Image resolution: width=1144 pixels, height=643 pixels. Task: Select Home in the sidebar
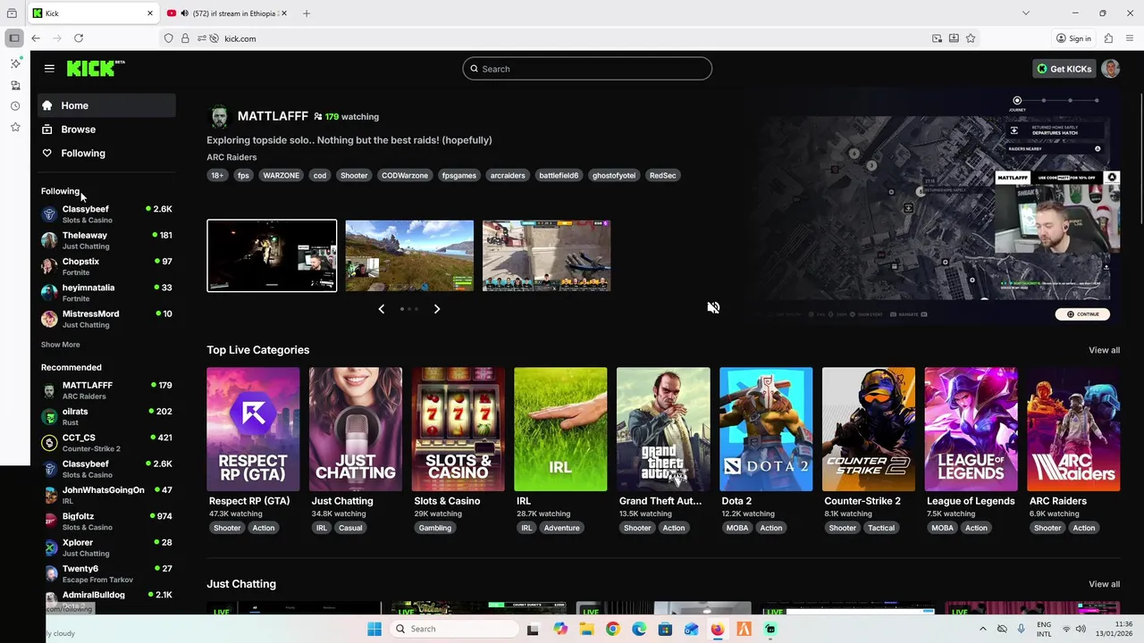point(106,105)
